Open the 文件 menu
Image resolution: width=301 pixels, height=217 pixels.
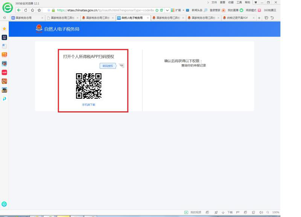pyautogui.click(x=214, y=2)
